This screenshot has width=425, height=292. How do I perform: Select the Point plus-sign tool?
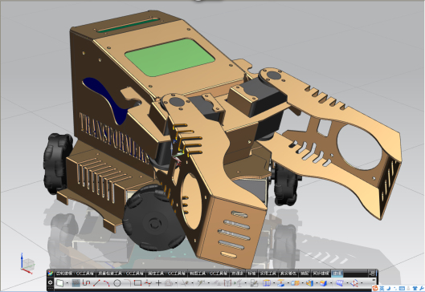coord(158,283)
